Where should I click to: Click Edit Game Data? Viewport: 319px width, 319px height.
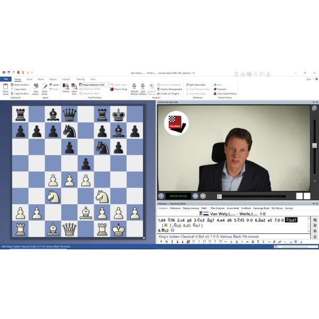(196, 85)
